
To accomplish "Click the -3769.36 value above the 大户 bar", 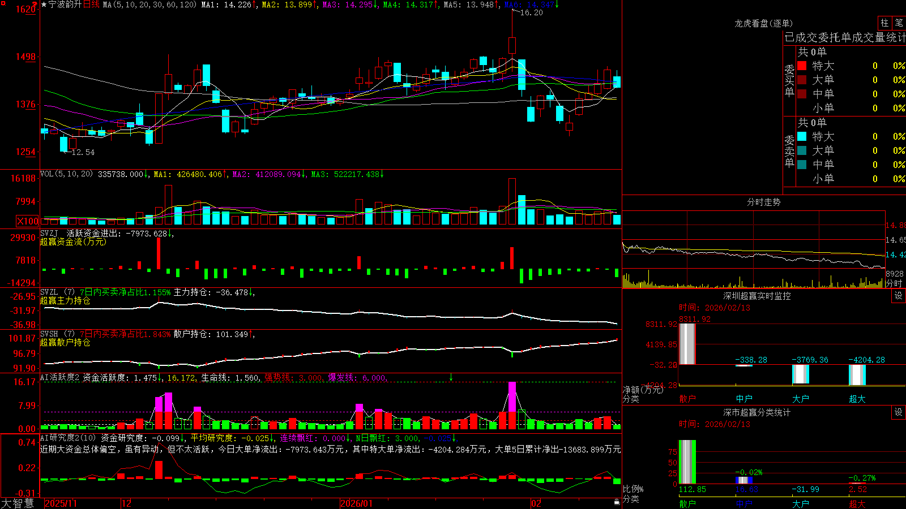I will pyautogui.click(x=810, y=360).
